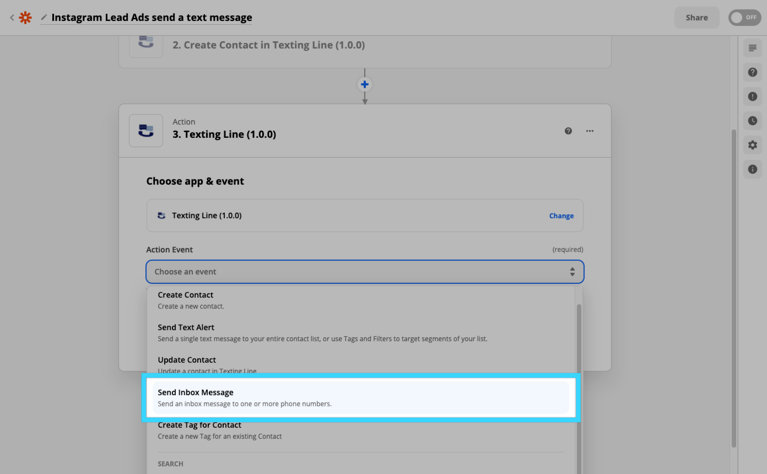
Task: Click the main page vertical scrollbar
Action: (733, 288)
